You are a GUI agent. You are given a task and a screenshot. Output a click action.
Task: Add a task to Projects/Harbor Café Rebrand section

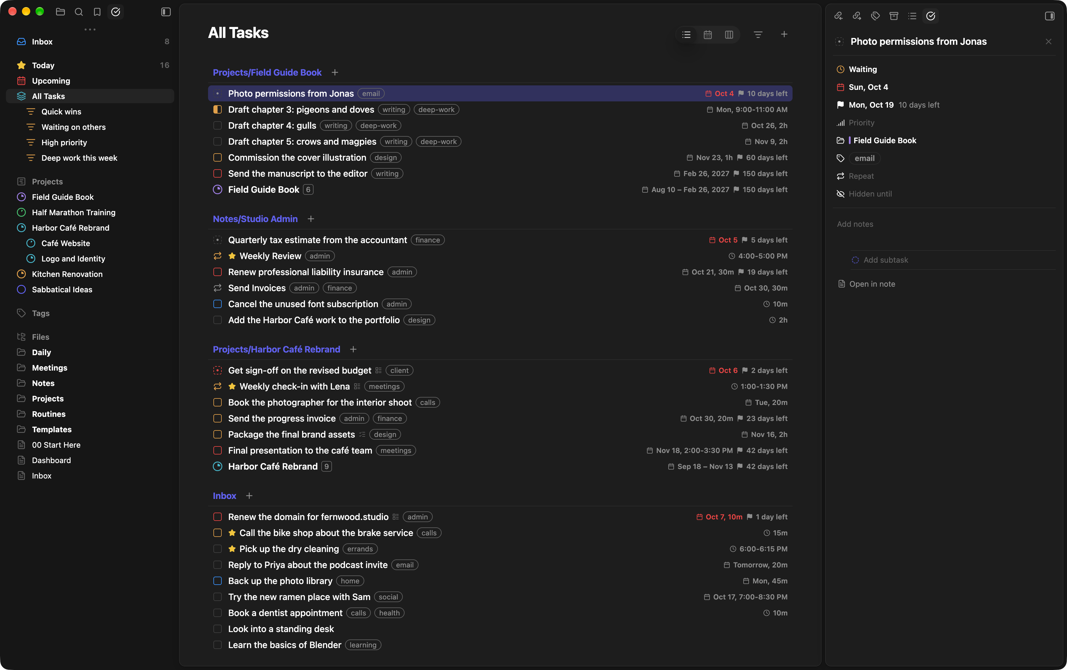tap(353, 350)
